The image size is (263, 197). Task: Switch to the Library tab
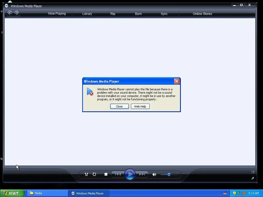click(x=87, y=14)
